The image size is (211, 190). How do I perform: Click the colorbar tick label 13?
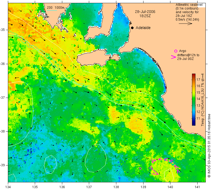coord(198,106)
